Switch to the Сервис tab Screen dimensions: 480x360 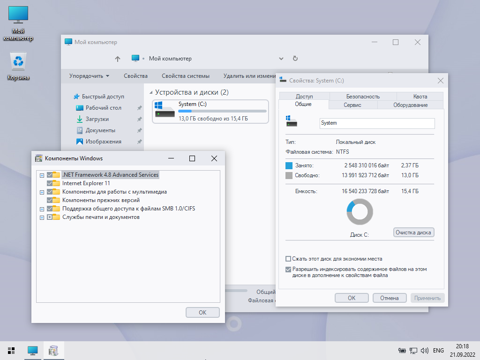[x=352, y=105]
